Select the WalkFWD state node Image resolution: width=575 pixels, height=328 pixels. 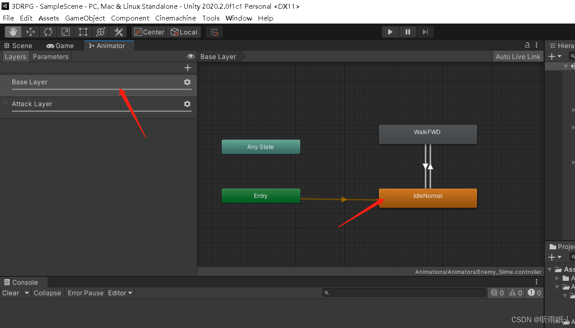click(428, 134)
